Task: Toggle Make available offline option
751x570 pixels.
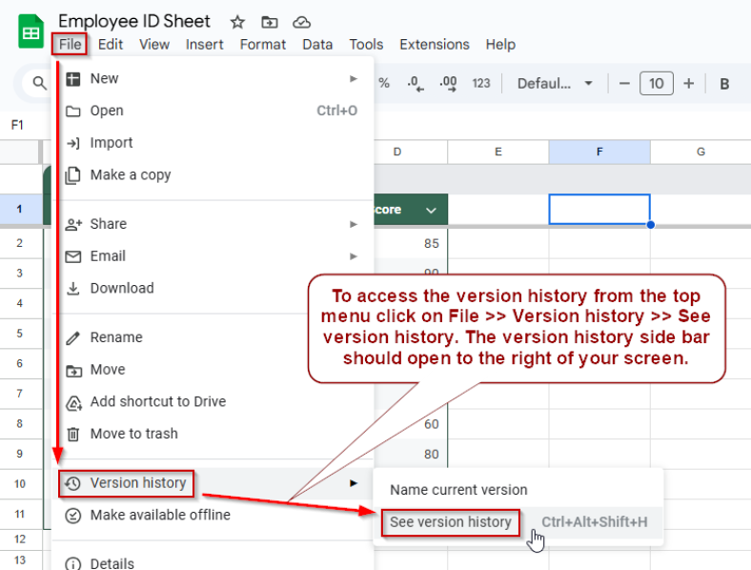Action: click(160, 515)
